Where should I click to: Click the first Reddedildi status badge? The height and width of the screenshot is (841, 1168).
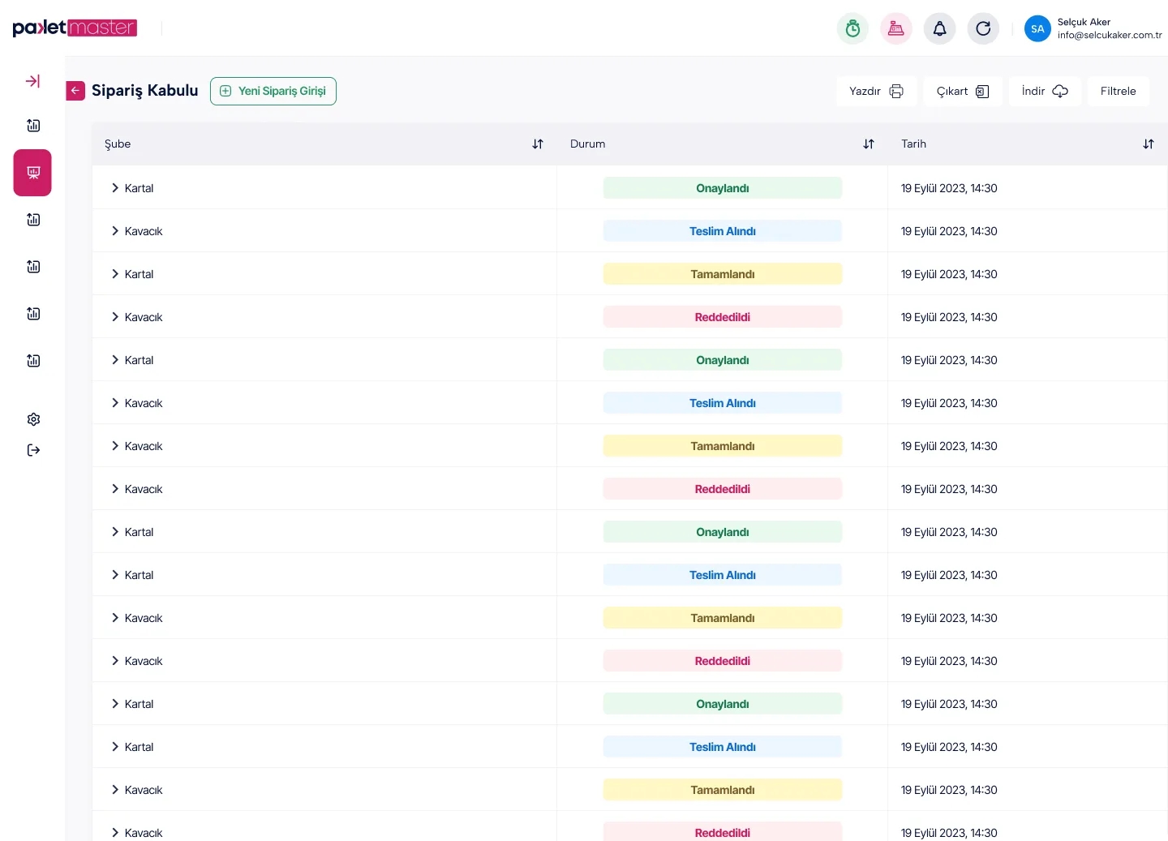coord(723,317)
